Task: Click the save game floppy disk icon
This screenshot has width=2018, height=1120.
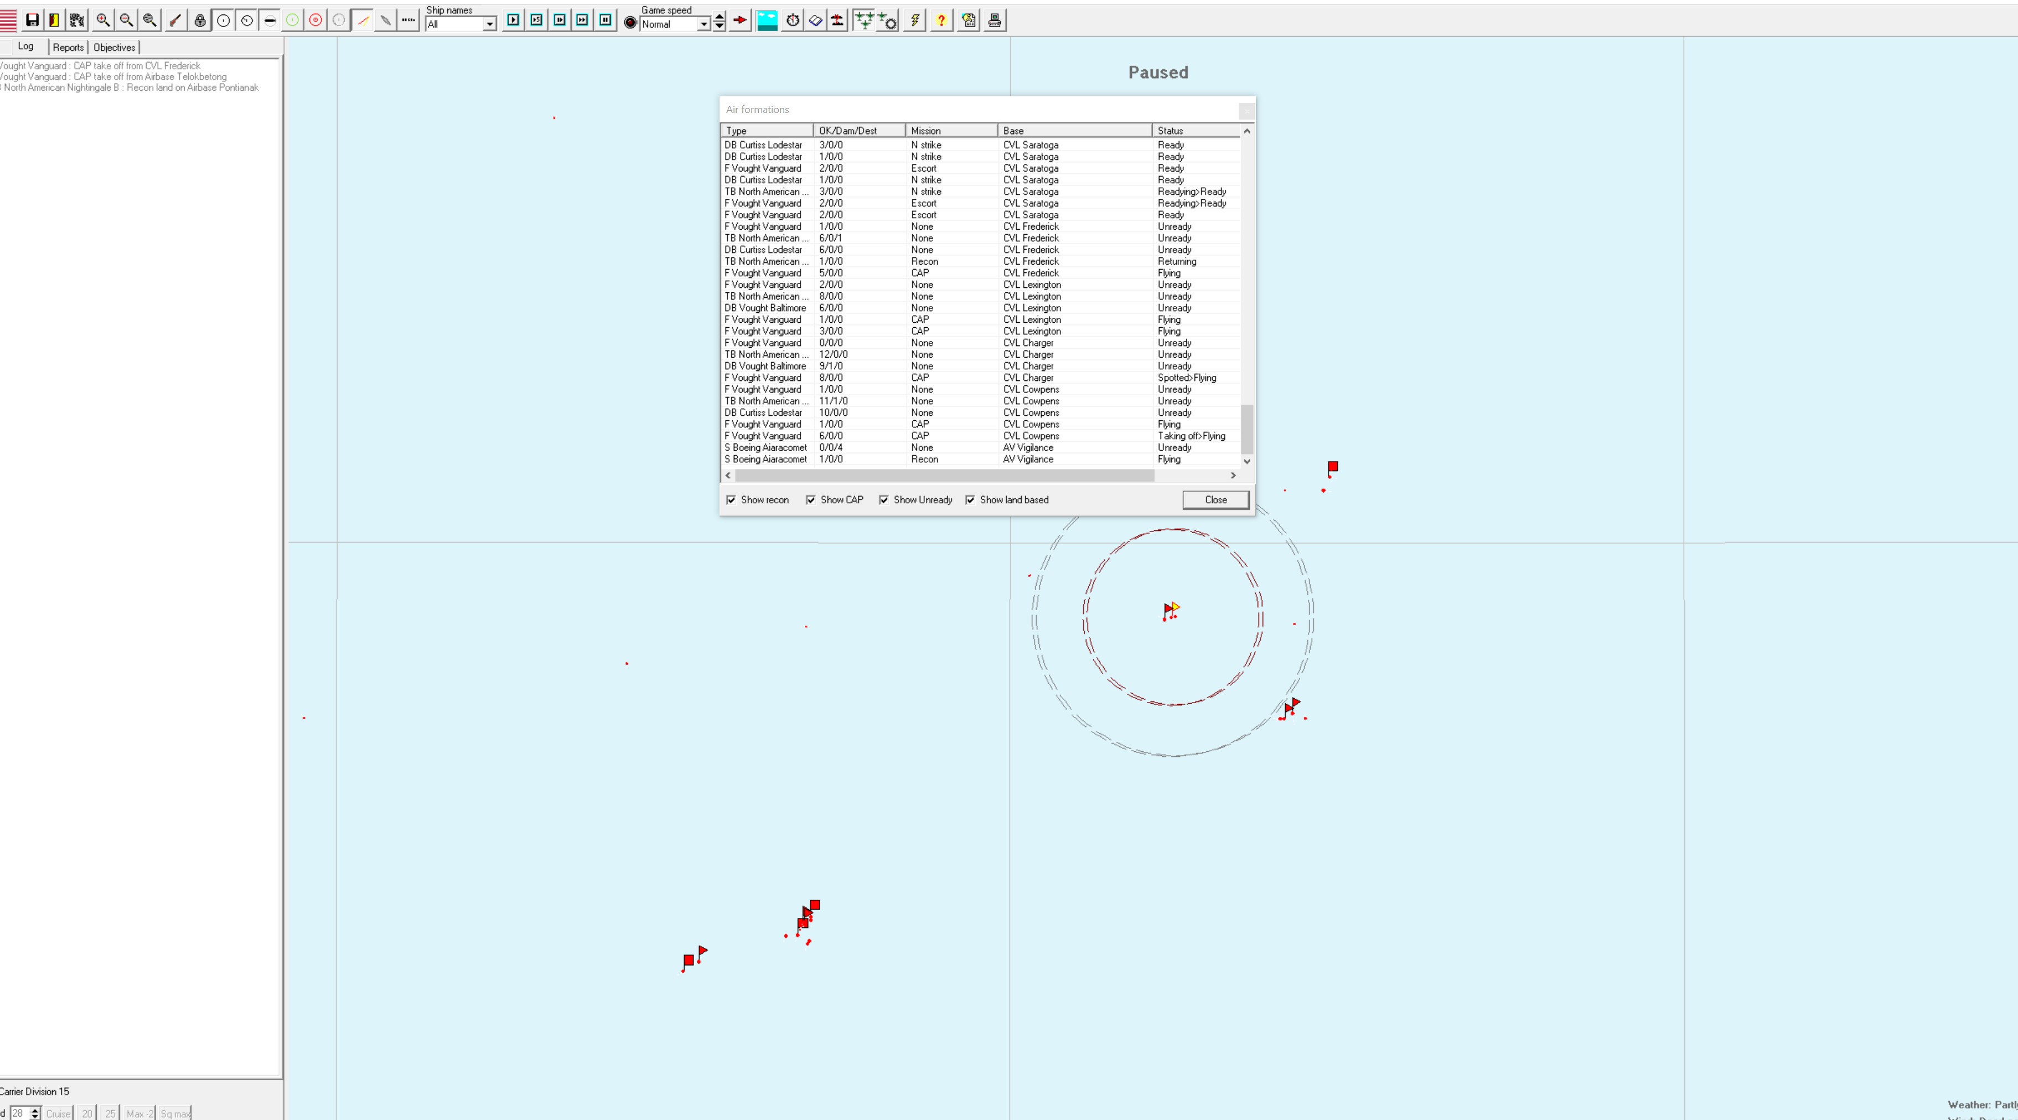Action: [x=32, y=20]
